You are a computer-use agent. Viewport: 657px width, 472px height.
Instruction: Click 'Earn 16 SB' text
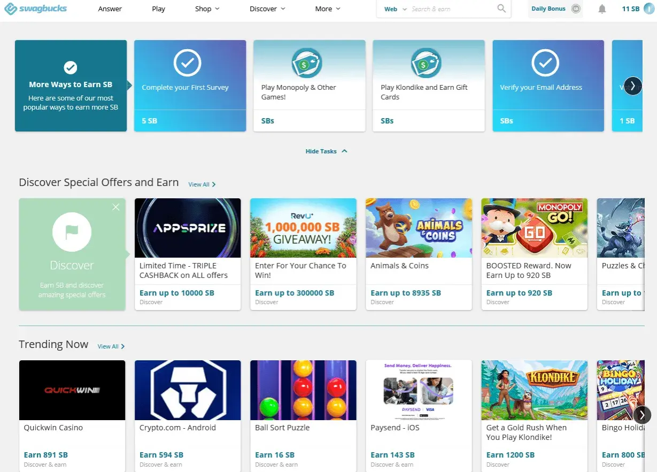(x=275, y=455)
